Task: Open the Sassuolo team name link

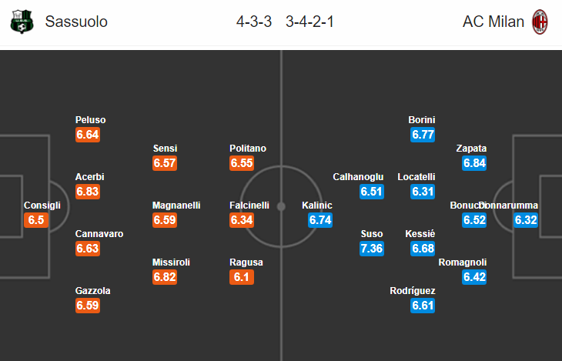Action: pyautogui.click(x=76, y=22)
